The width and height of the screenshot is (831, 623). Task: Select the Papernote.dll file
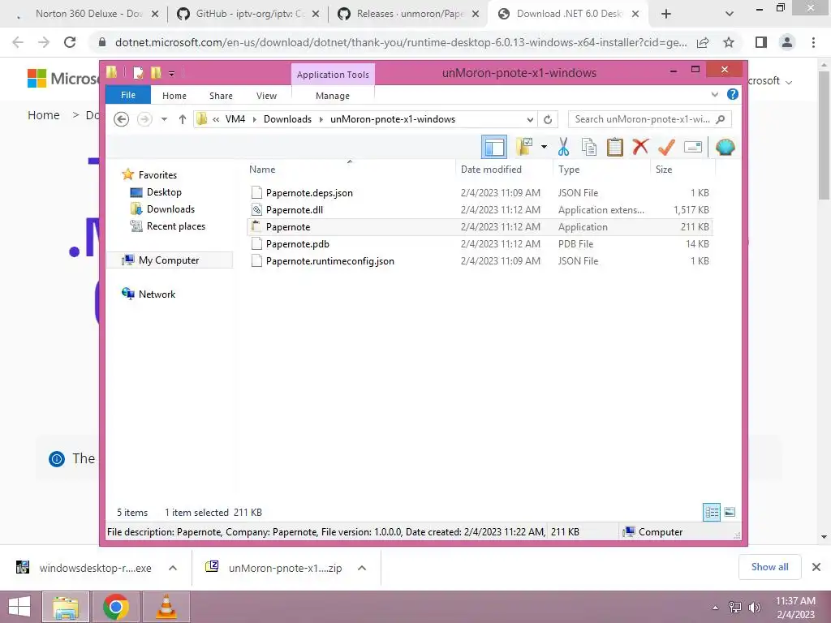[x=480, y=210]
